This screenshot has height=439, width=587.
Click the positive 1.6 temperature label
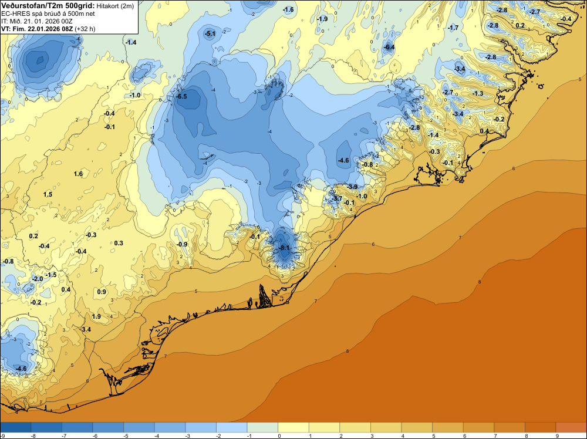pos(78,174)
